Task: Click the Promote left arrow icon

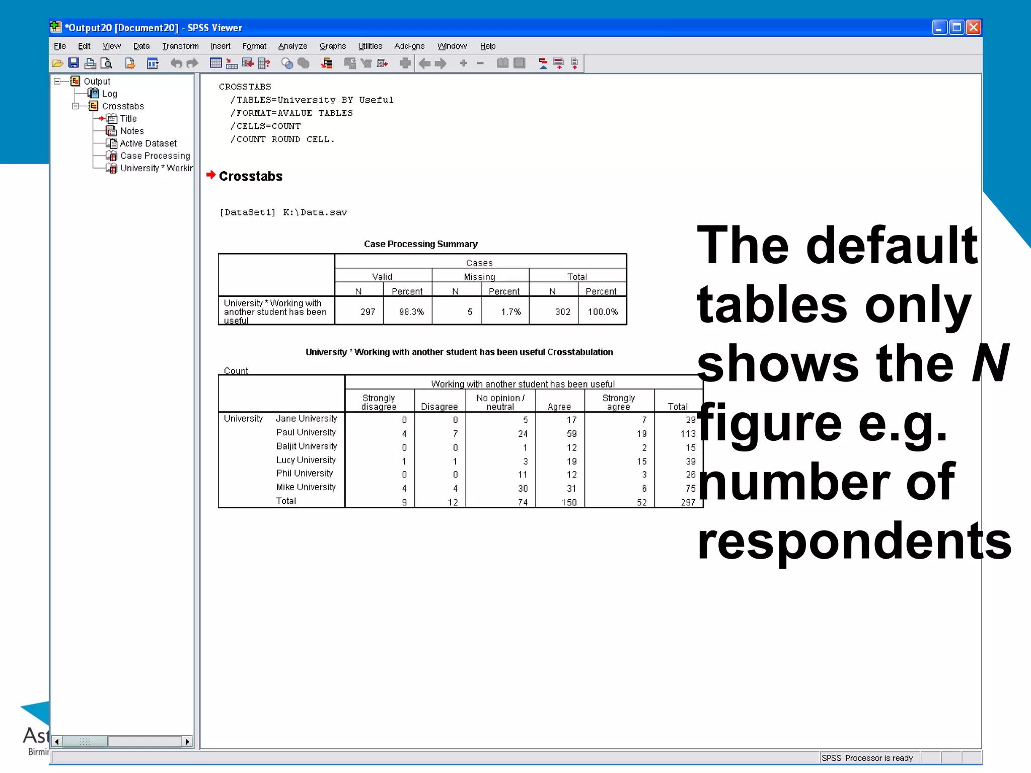Action: pos(424,63)
